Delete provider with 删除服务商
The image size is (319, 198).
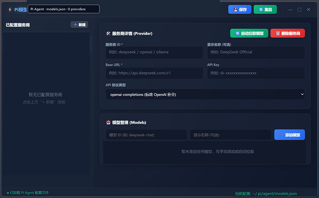tap(288, 33)
